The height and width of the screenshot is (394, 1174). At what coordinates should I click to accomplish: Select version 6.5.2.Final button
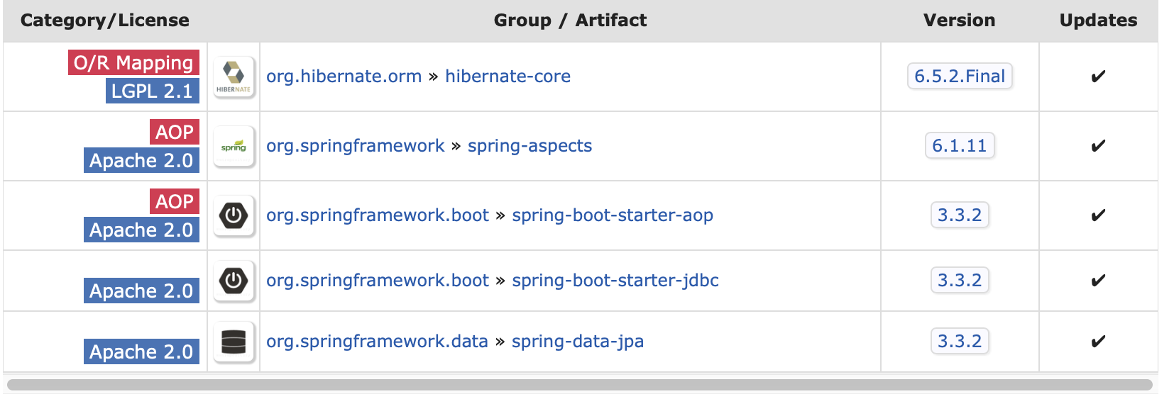tap(960, 77)
